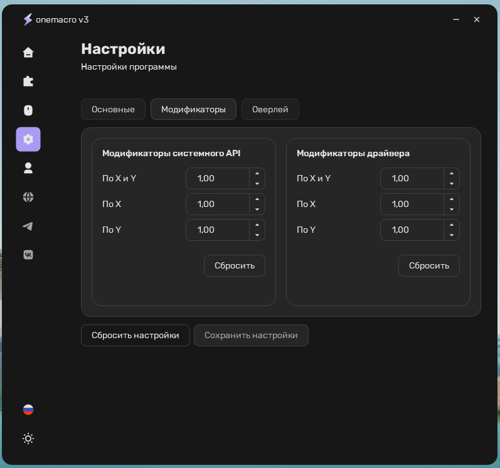This screenshot has height=468, width=500.
Task: Open the mouse section in sidebar
Action: (28, 110)
